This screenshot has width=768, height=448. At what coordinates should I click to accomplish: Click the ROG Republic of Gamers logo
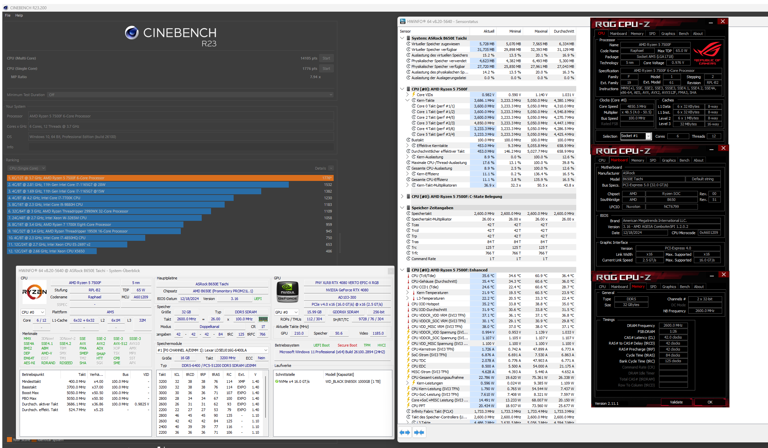708,53
